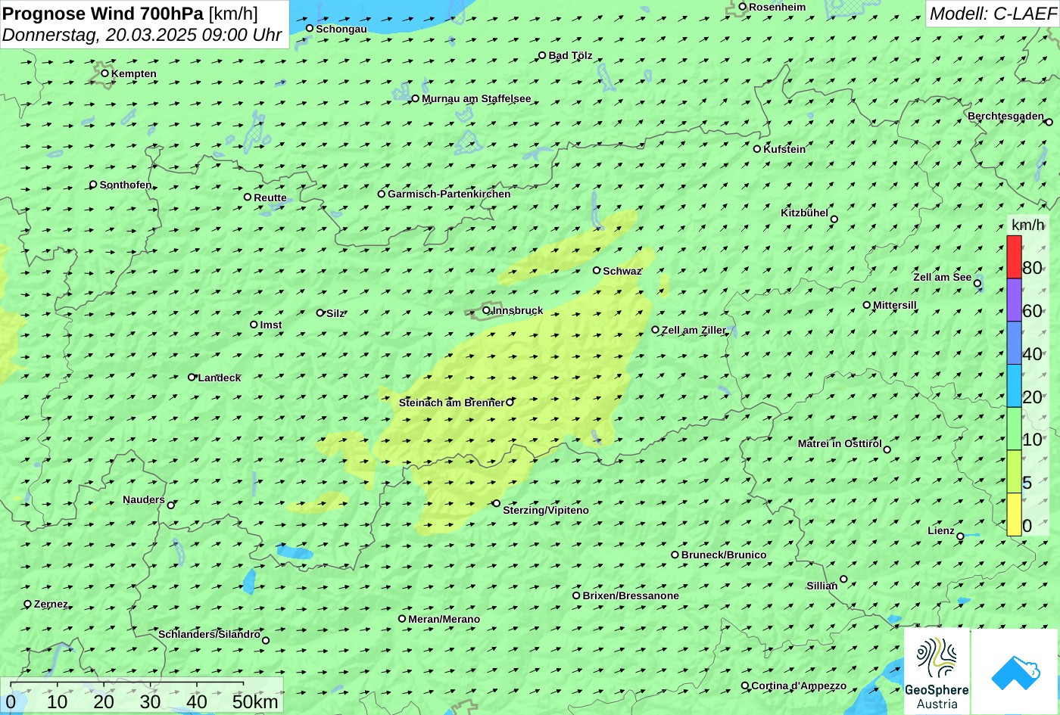This screenshot has width=1060, height=715.
Task: Click the Reutte city marker dot
Action: [248, 197]
